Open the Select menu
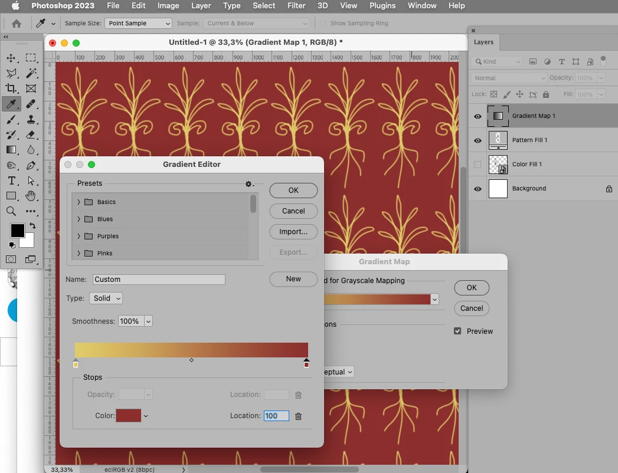This screenshot has height=473, width=618. pos(264,5)
